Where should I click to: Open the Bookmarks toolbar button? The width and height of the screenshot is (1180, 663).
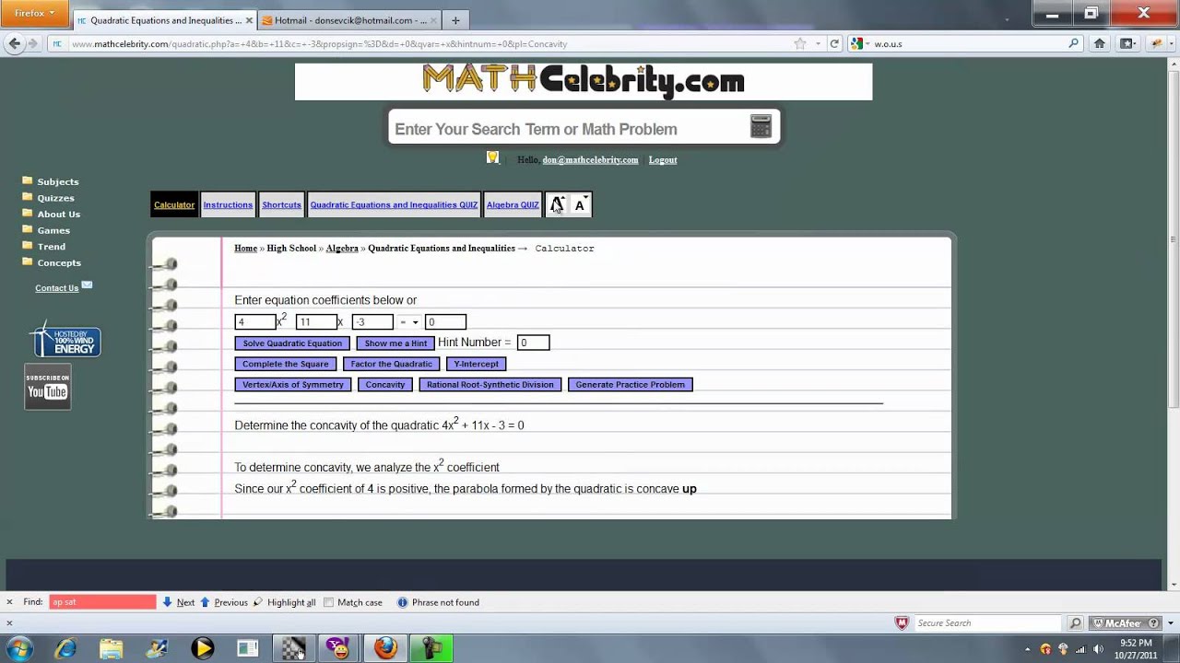tap(1128, 43)
